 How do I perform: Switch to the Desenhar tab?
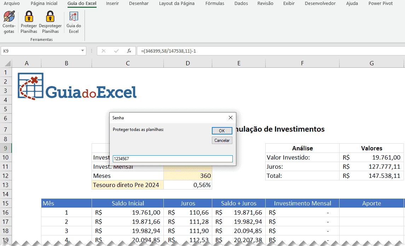click(139, 3)
